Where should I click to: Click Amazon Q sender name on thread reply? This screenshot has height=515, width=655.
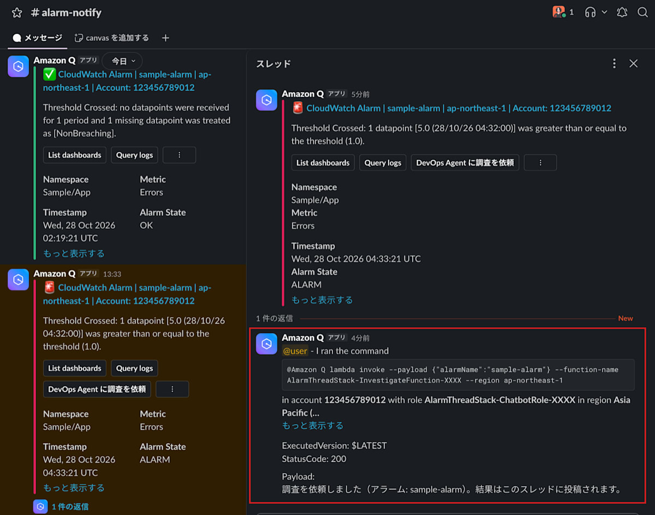click(x=302, y=338)
